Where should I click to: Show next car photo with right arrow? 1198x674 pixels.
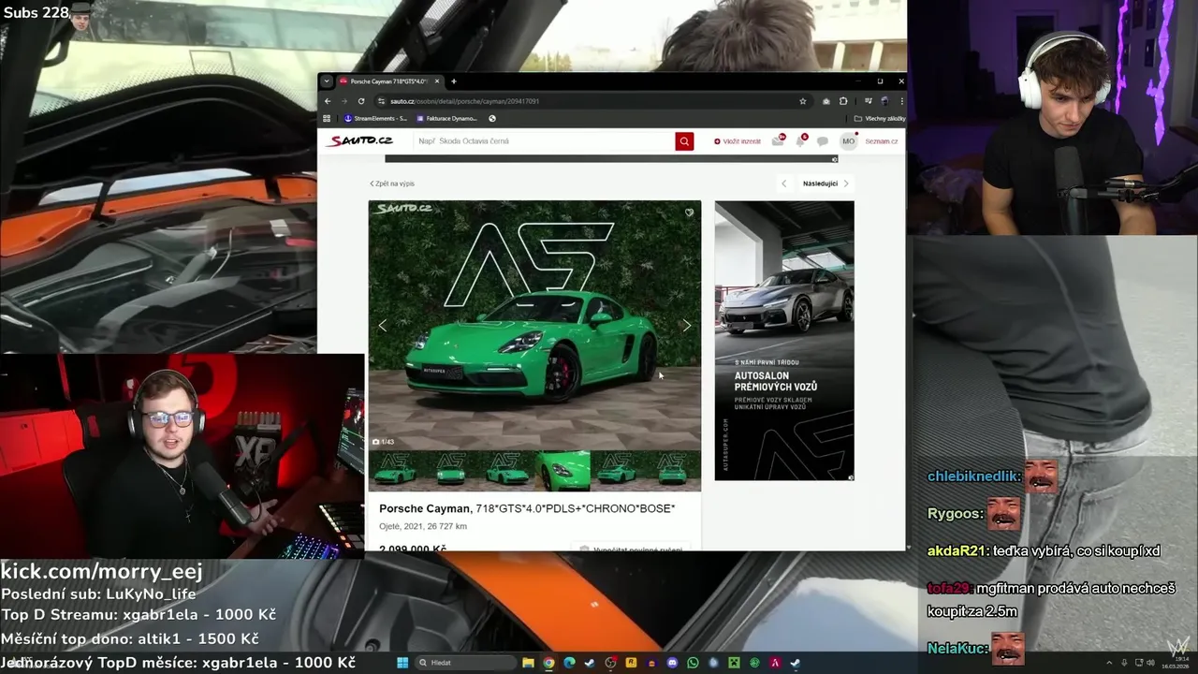(686, 325)
